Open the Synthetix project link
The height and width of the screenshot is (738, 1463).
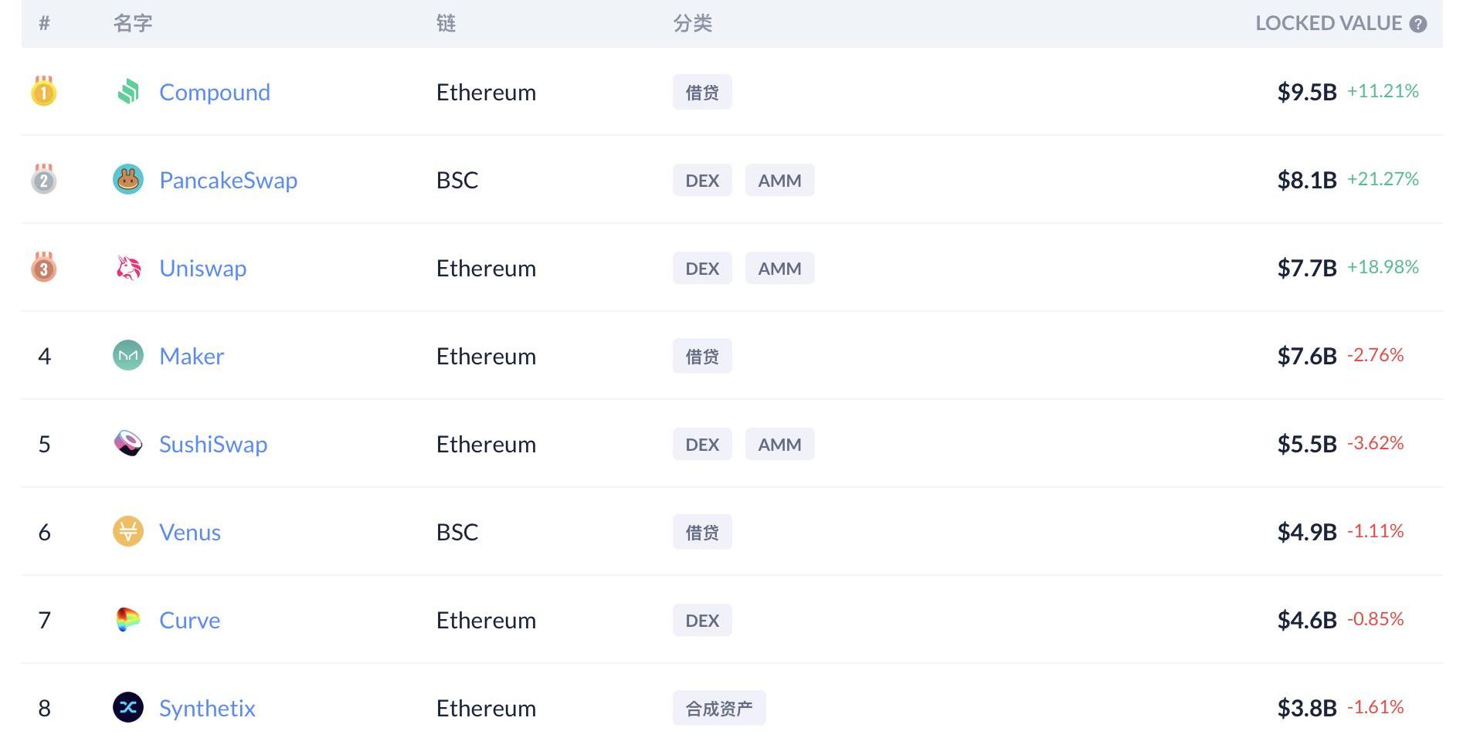[207, 709]
